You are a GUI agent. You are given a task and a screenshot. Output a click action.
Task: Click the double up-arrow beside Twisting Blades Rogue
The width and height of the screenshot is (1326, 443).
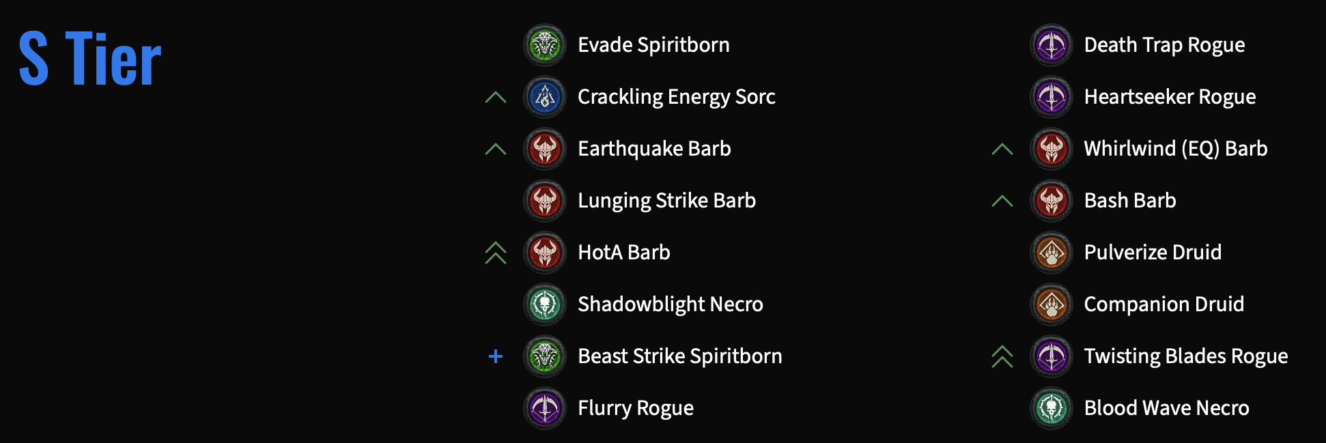1002,356
